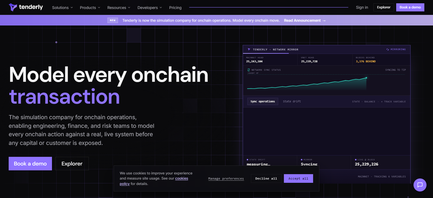The height and width of the screenshot is (198, 433).
Task: Click Manage preferences in cookie banner
Action: pos(226,179)
